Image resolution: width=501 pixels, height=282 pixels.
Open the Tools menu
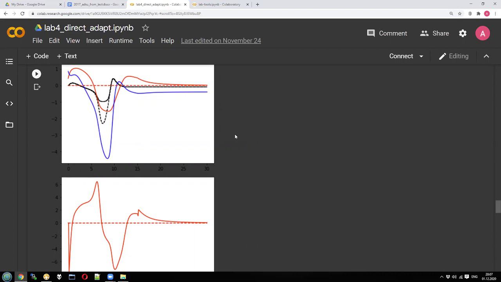click(147, 41)
